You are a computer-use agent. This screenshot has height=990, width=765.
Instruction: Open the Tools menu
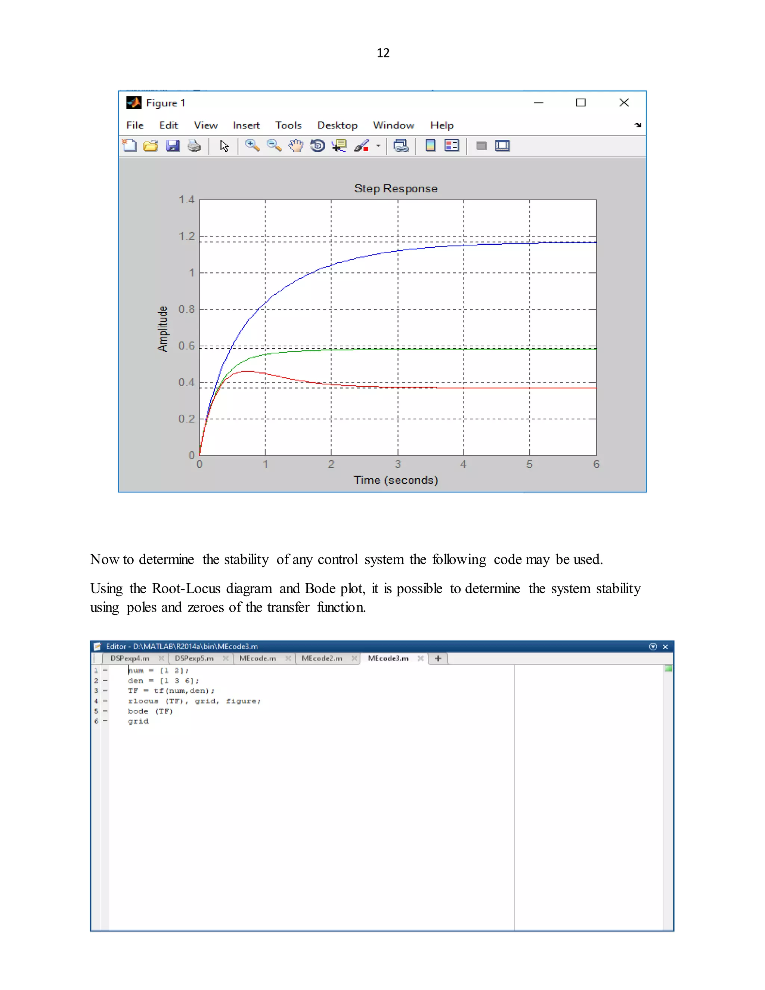pyautogui.click(x=288, y=125)
